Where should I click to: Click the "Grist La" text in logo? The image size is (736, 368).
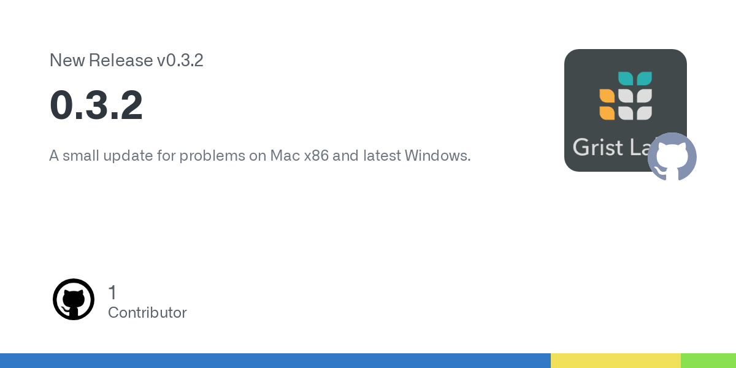(x=610, y=148)
